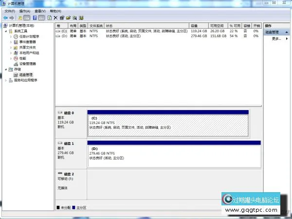Expand the 性能 node

11,58
